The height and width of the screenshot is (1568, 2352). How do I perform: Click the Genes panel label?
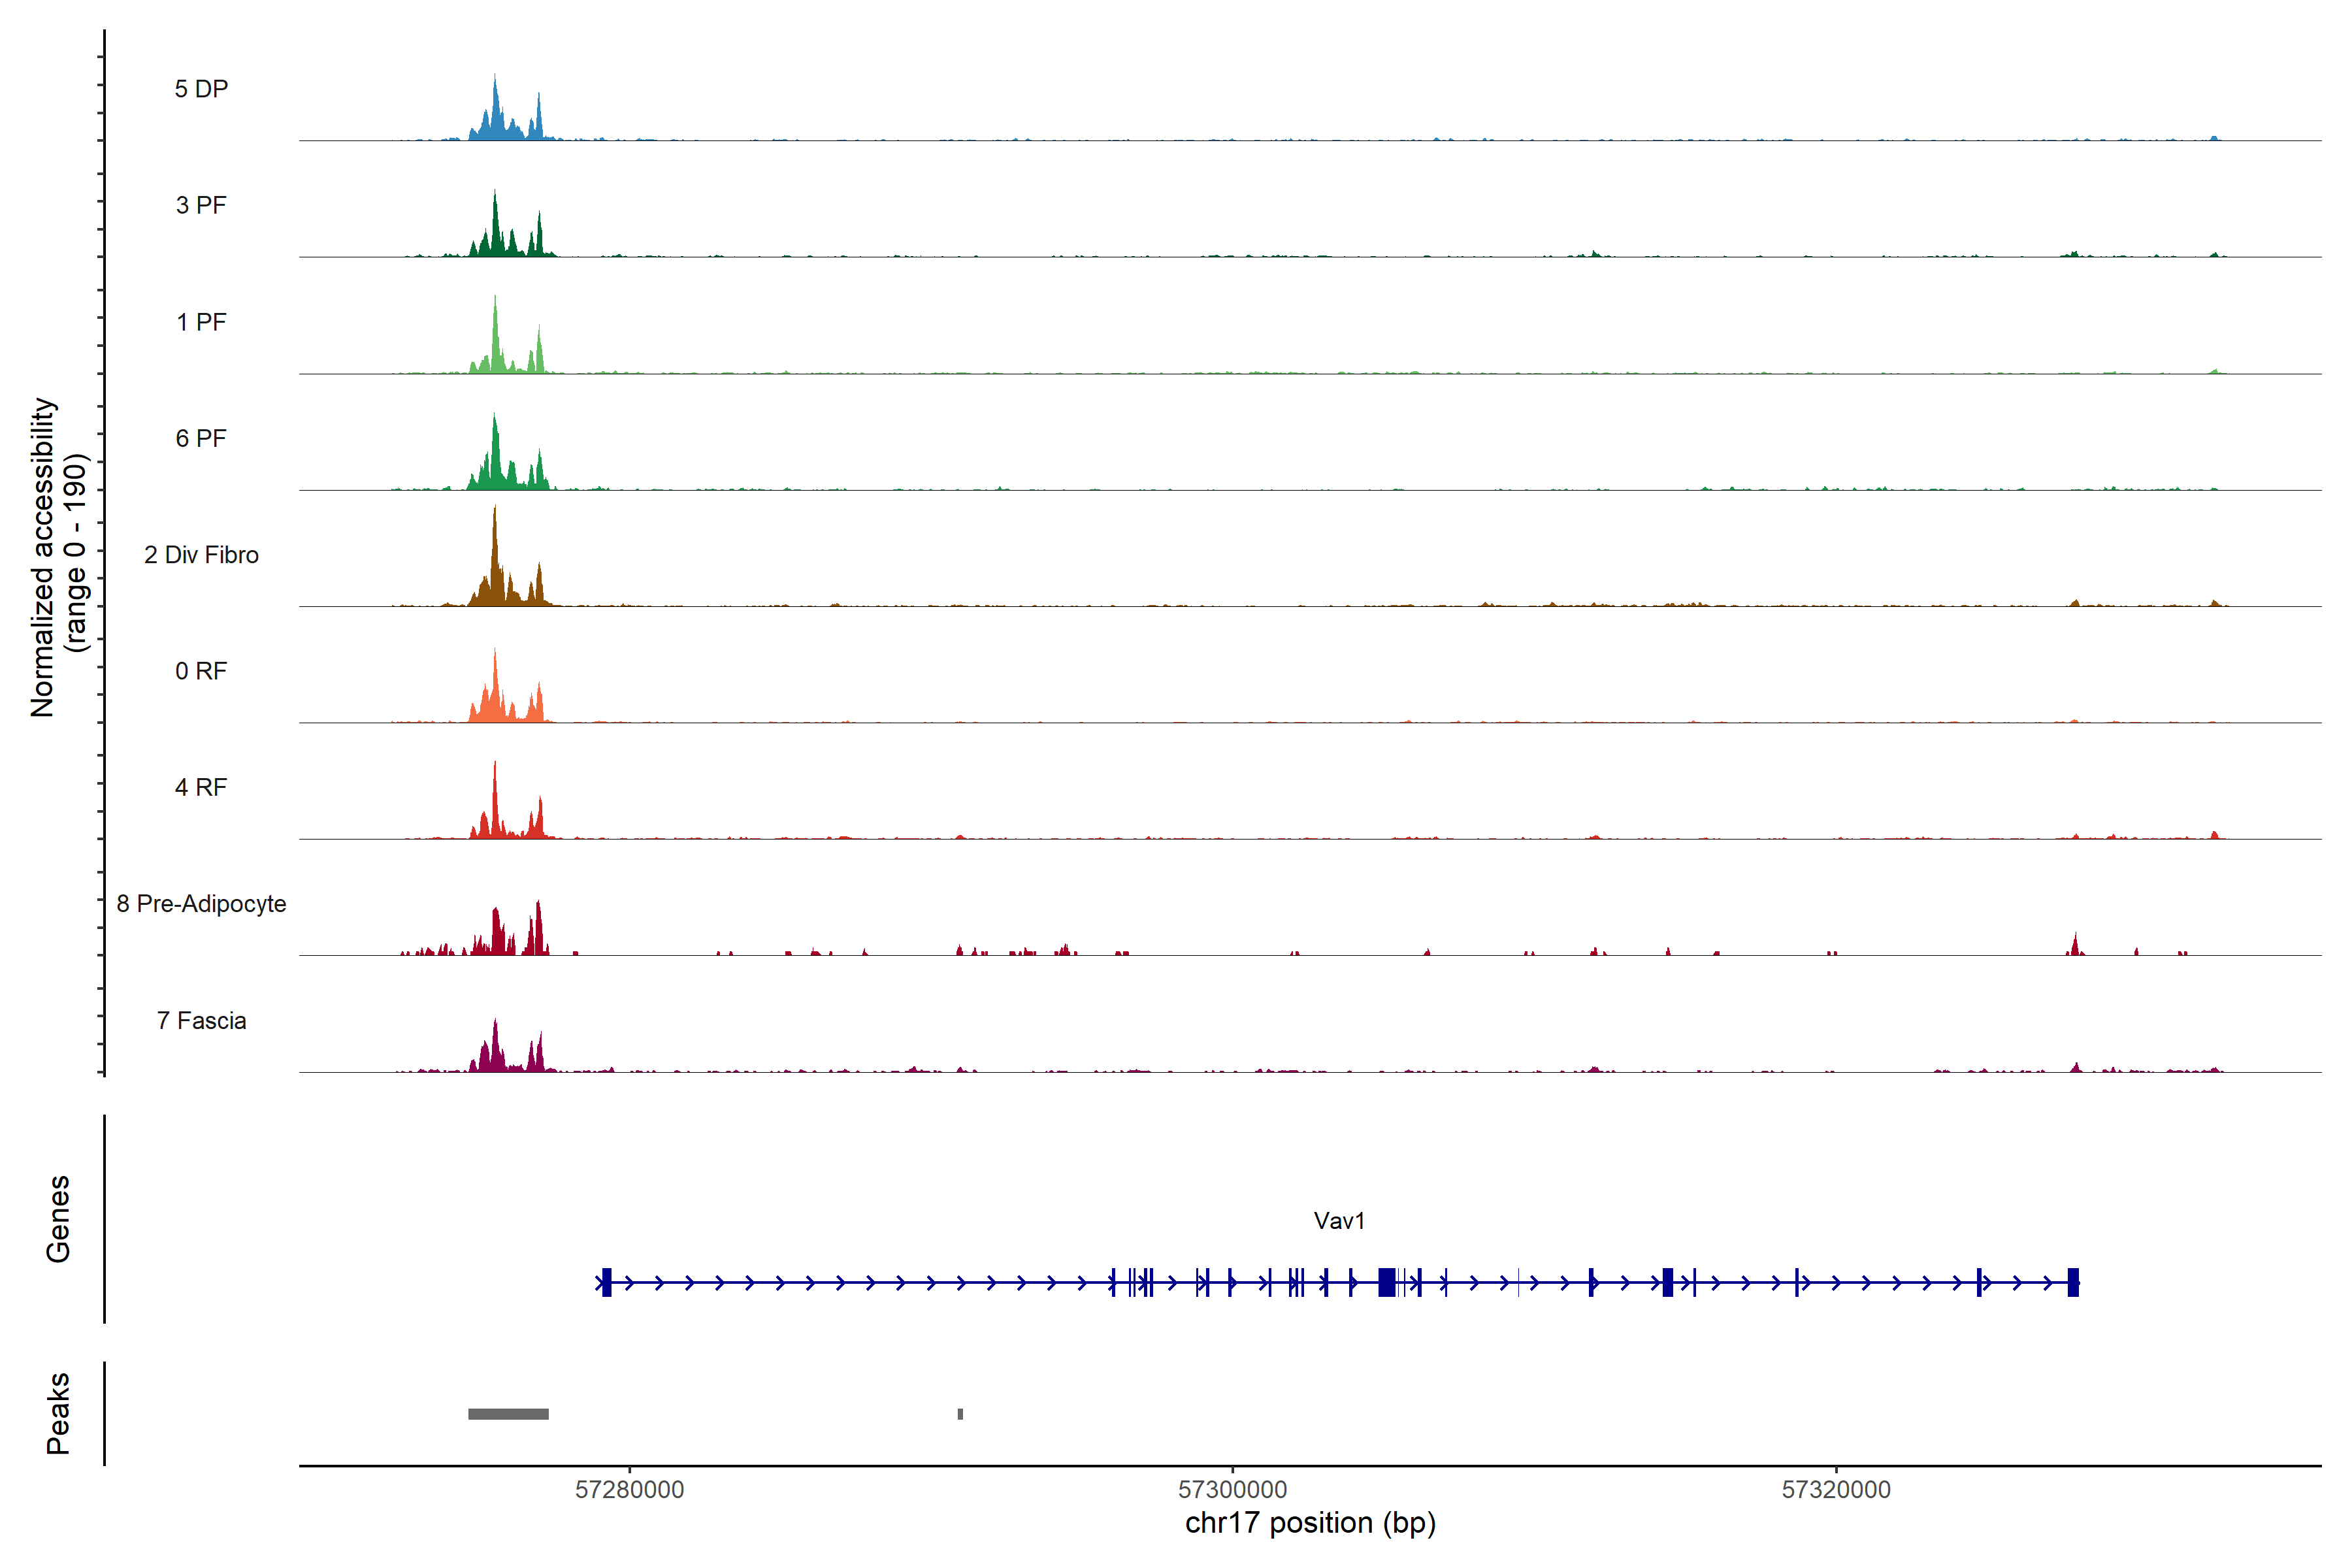point(58,1219)
